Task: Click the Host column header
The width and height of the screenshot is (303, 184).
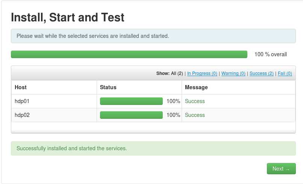Action: coord(21,87)
